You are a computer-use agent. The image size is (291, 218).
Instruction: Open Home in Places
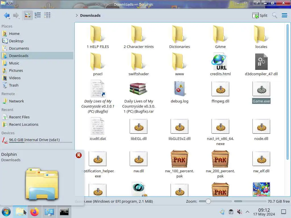click(37, 33)
